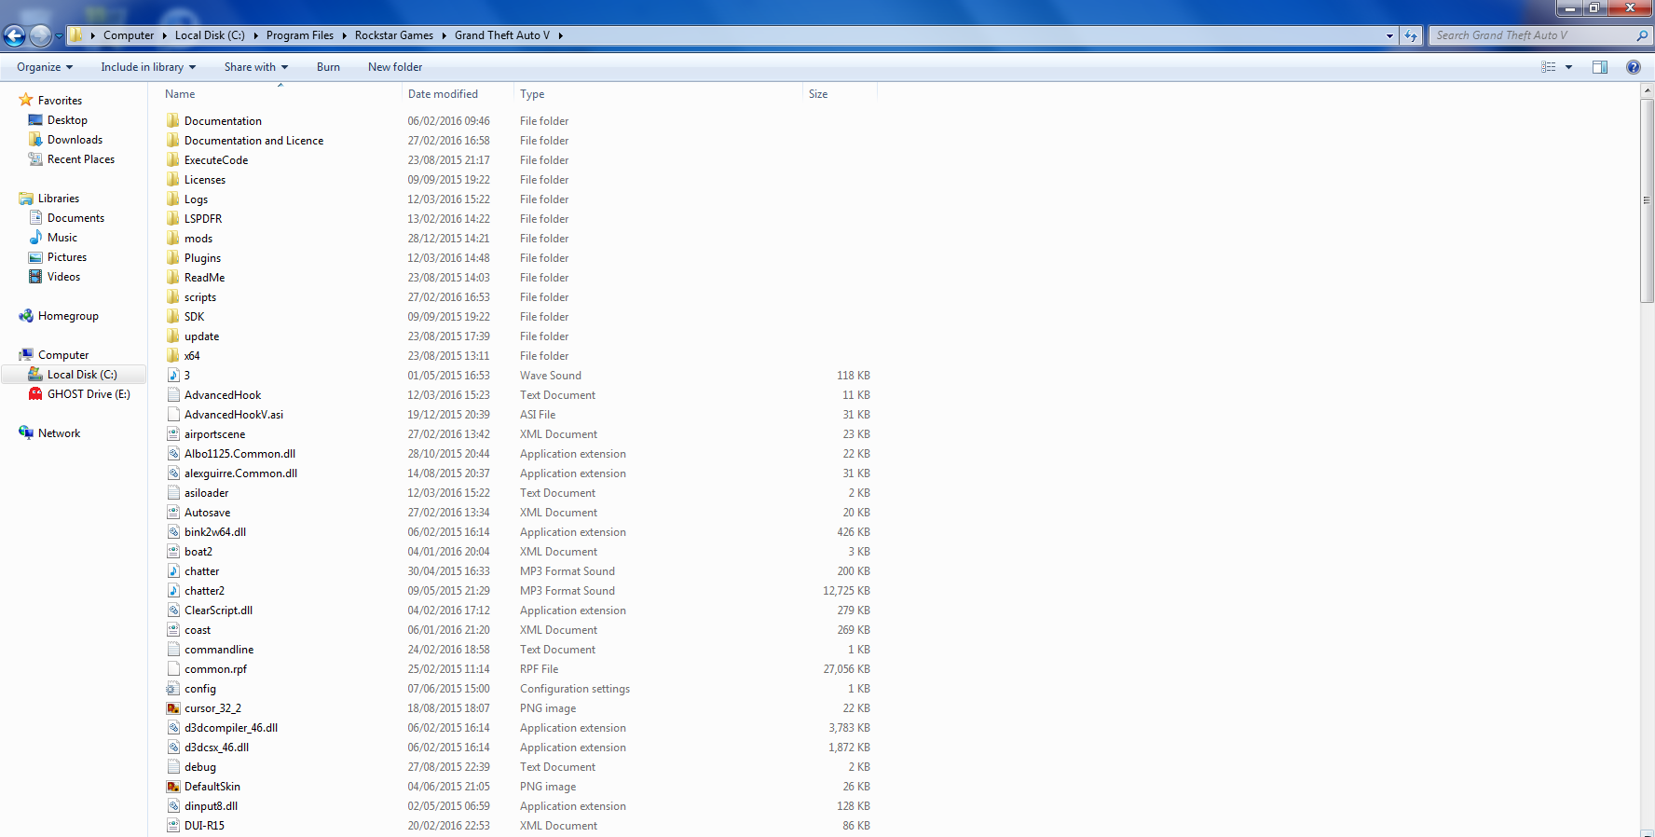1655x837 pixels.
Task: Click the GHOST Drive (E:) icon
Action: [x=35, y=393]
